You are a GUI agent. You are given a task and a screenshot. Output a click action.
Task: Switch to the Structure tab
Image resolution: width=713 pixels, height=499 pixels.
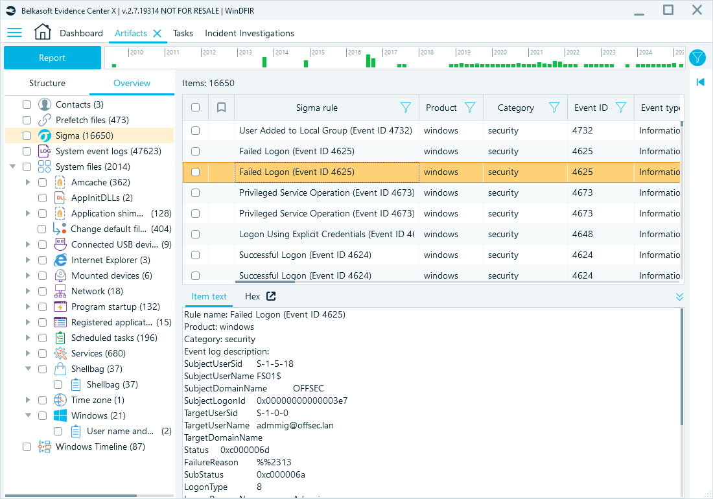[x=47, y=83]
